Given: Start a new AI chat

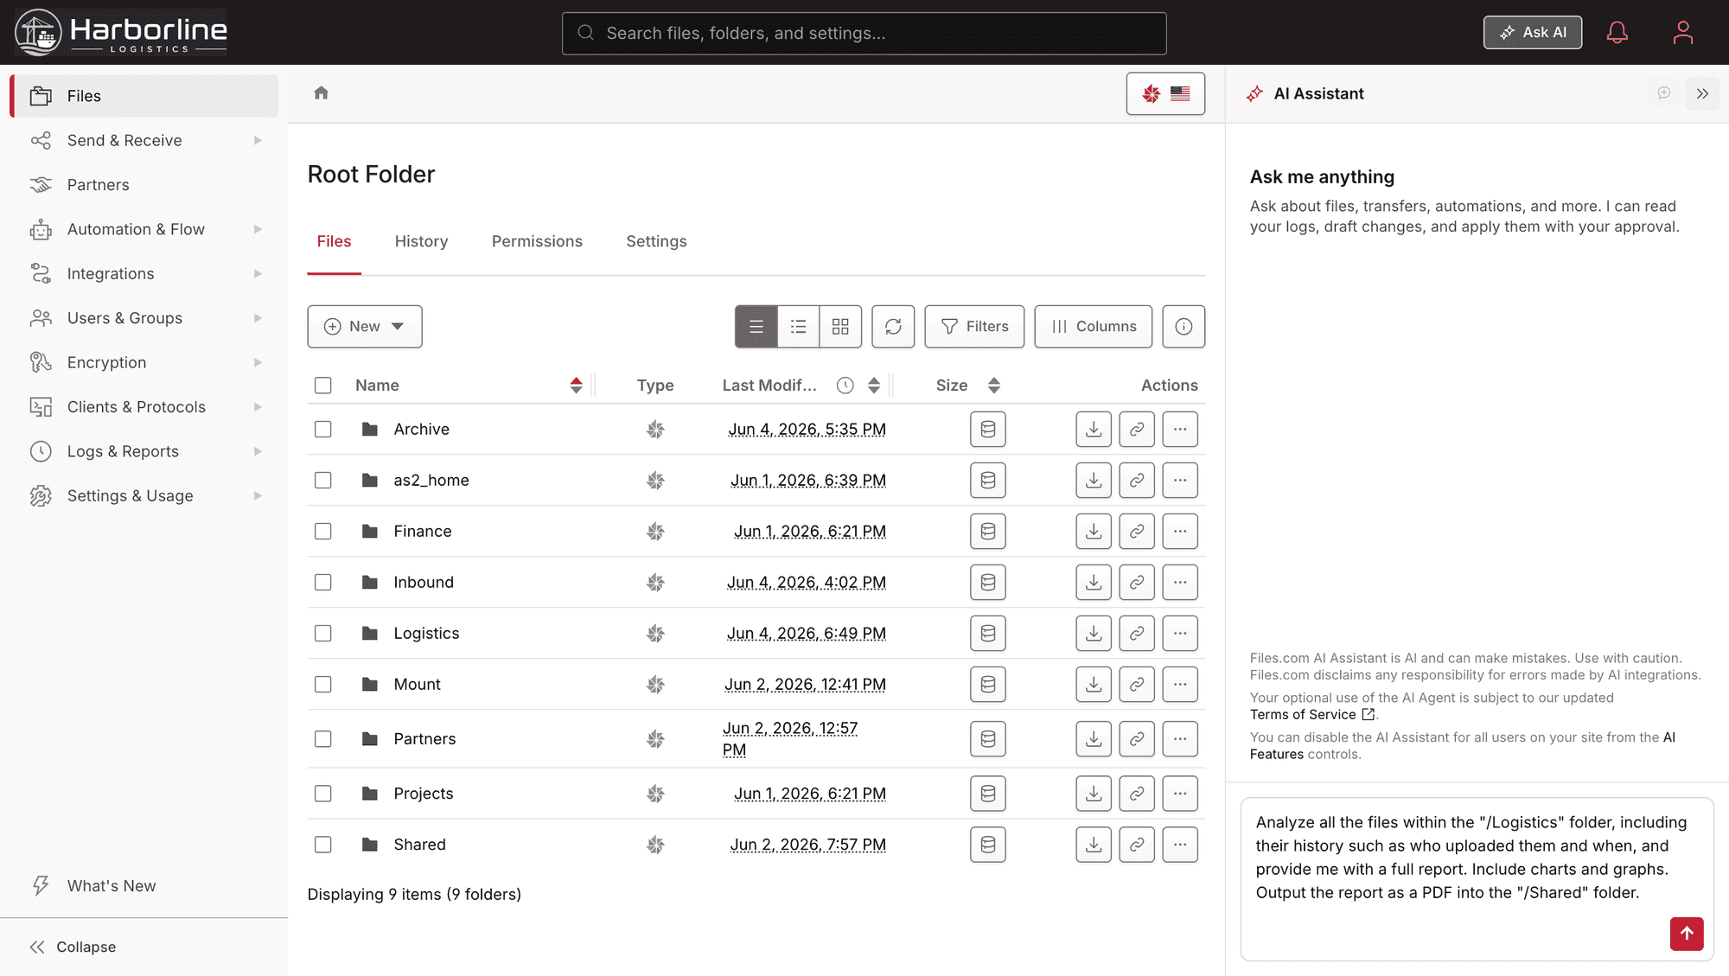Looking at the screenshot, I should [1664, 93].
